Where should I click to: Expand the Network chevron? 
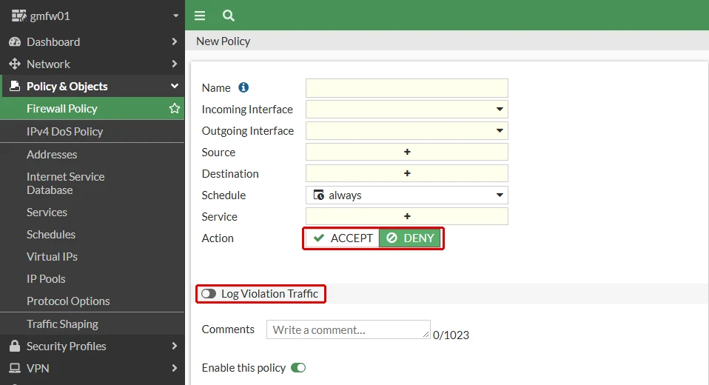point(175,64)
